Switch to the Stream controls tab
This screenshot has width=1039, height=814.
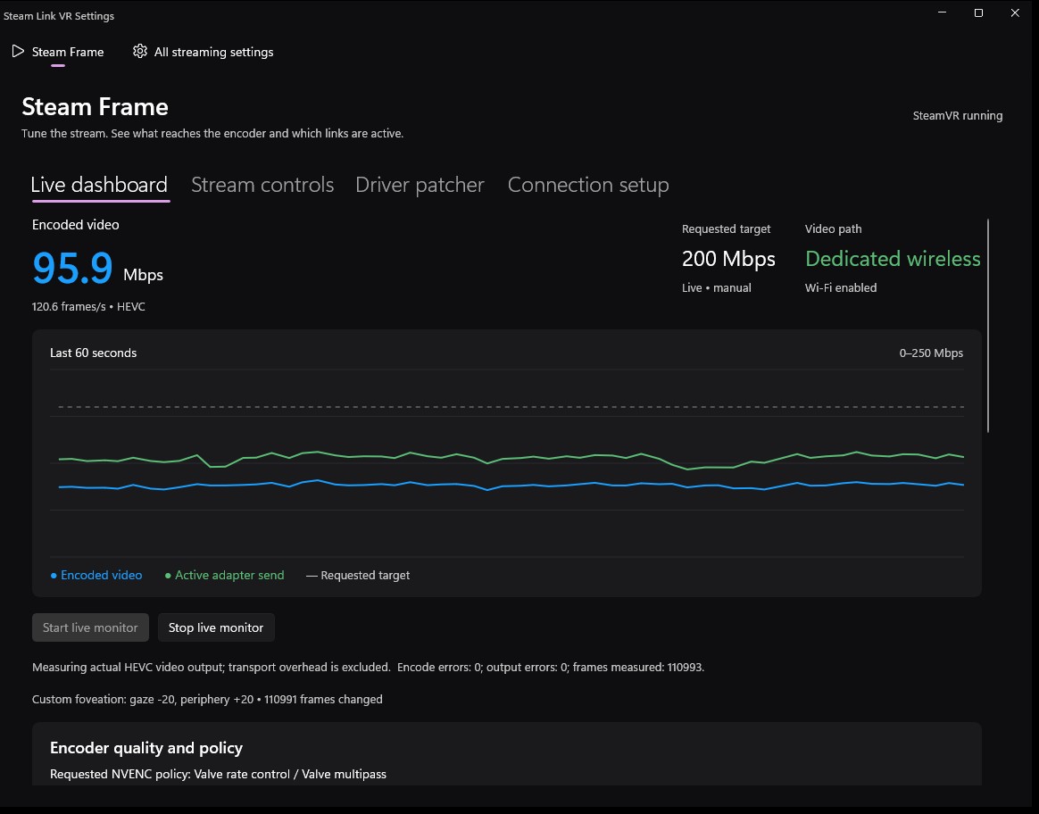pos(262,184)
